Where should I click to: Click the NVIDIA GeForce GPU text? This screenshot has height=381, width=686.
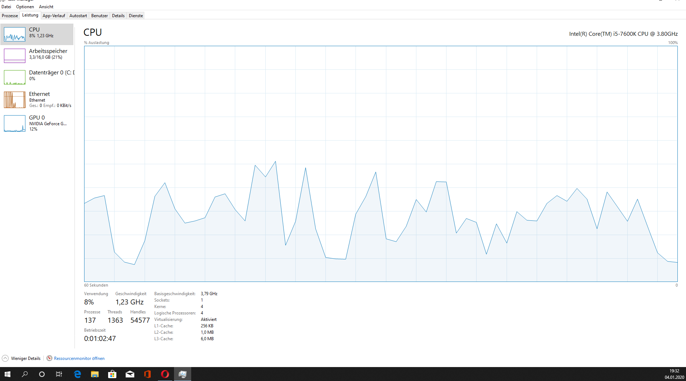point(48,124)
